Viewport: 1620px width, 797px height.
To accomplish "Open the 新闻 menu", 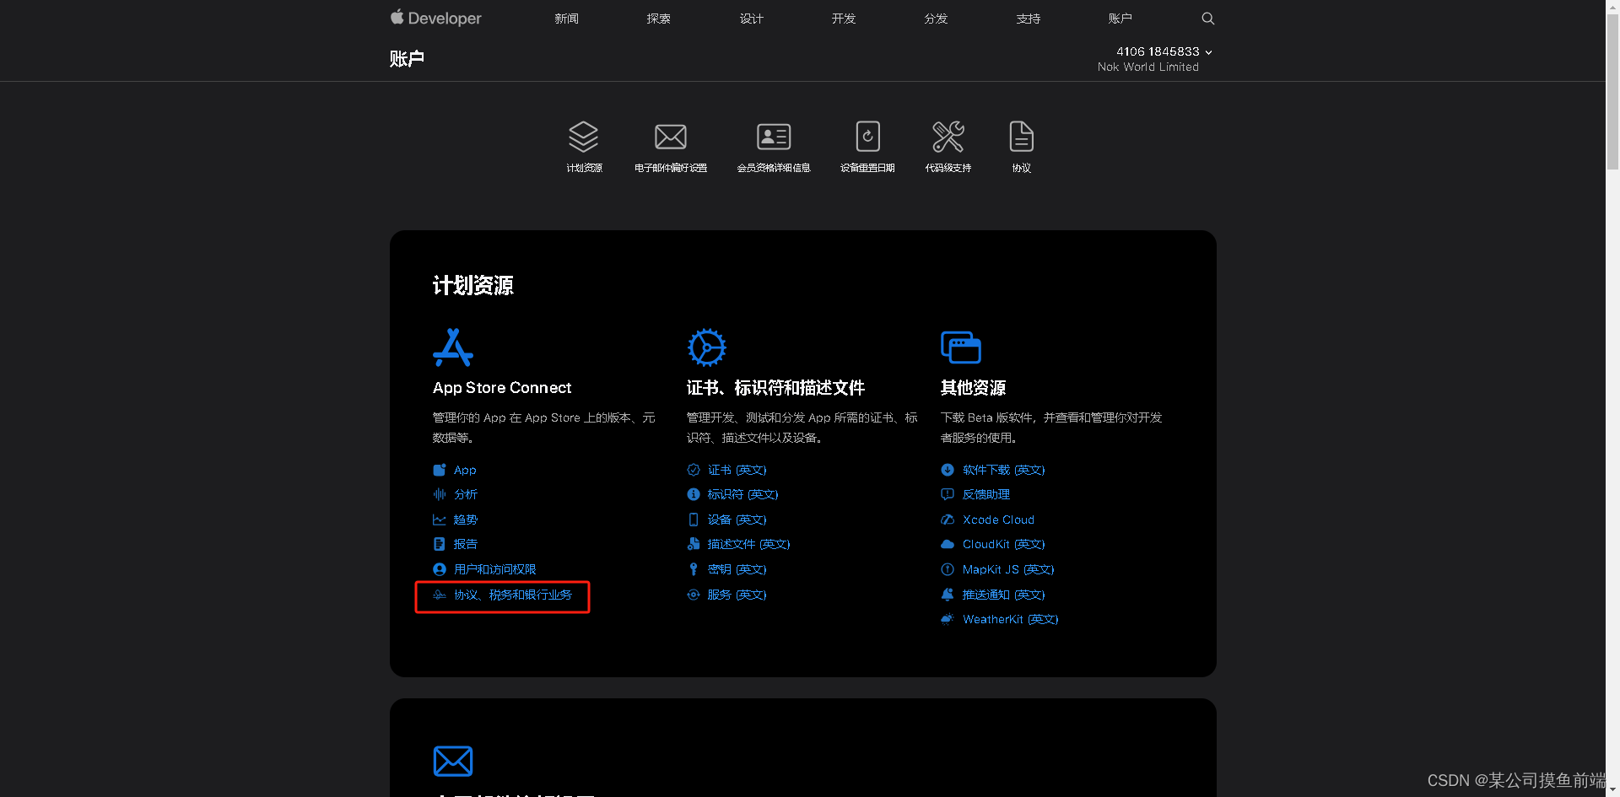I will click(566, 19).
